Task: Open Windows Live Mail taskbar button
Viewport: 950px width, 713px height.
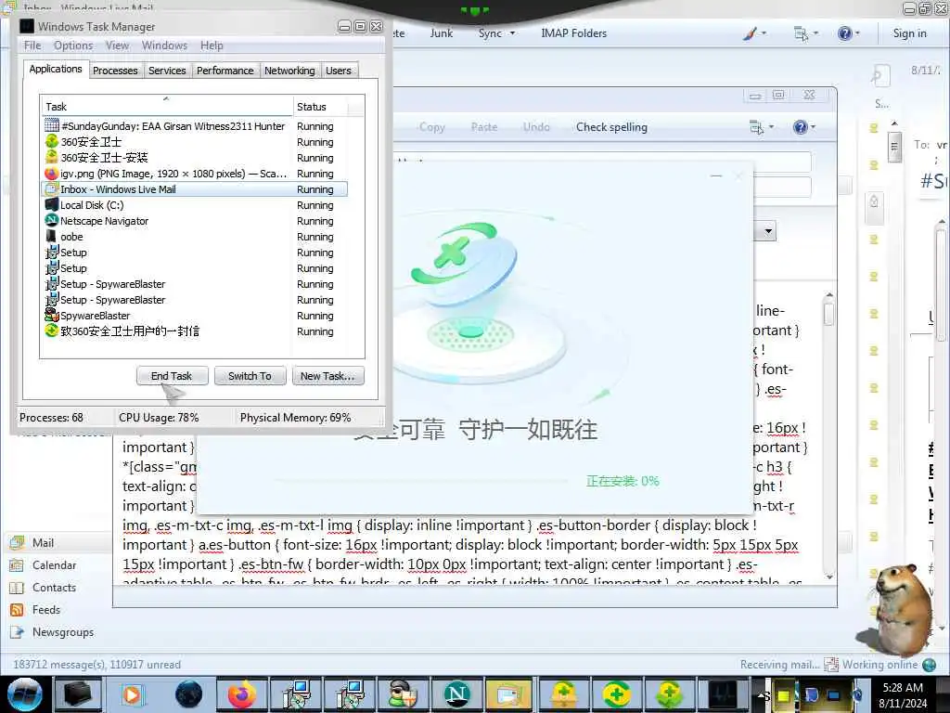Action: click(x=511, y=694)
